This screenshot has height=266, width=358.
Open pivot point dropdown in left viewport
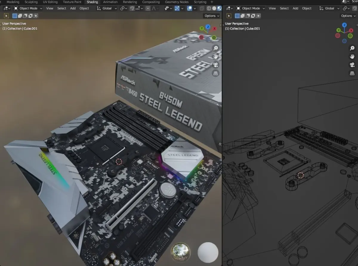pyautogui.click(x=124, y=8)
